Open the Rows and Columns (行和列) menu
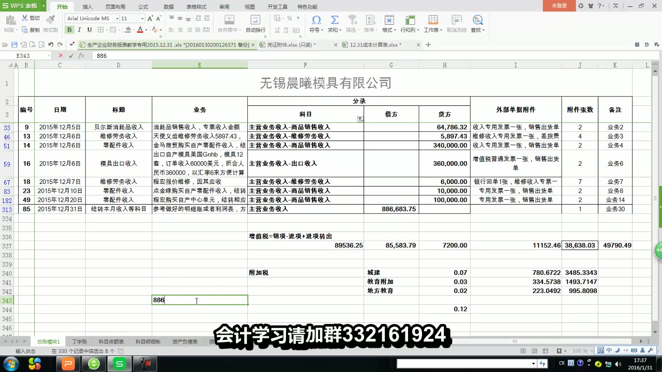Screen dimensions: 662x372 coord(410,24)
